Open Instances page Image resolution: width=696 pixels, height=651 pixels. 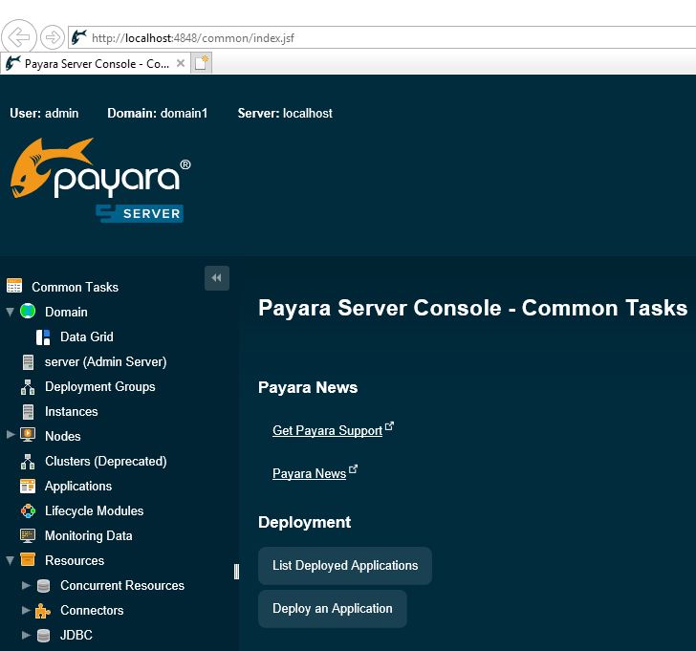tap(72, 411)
